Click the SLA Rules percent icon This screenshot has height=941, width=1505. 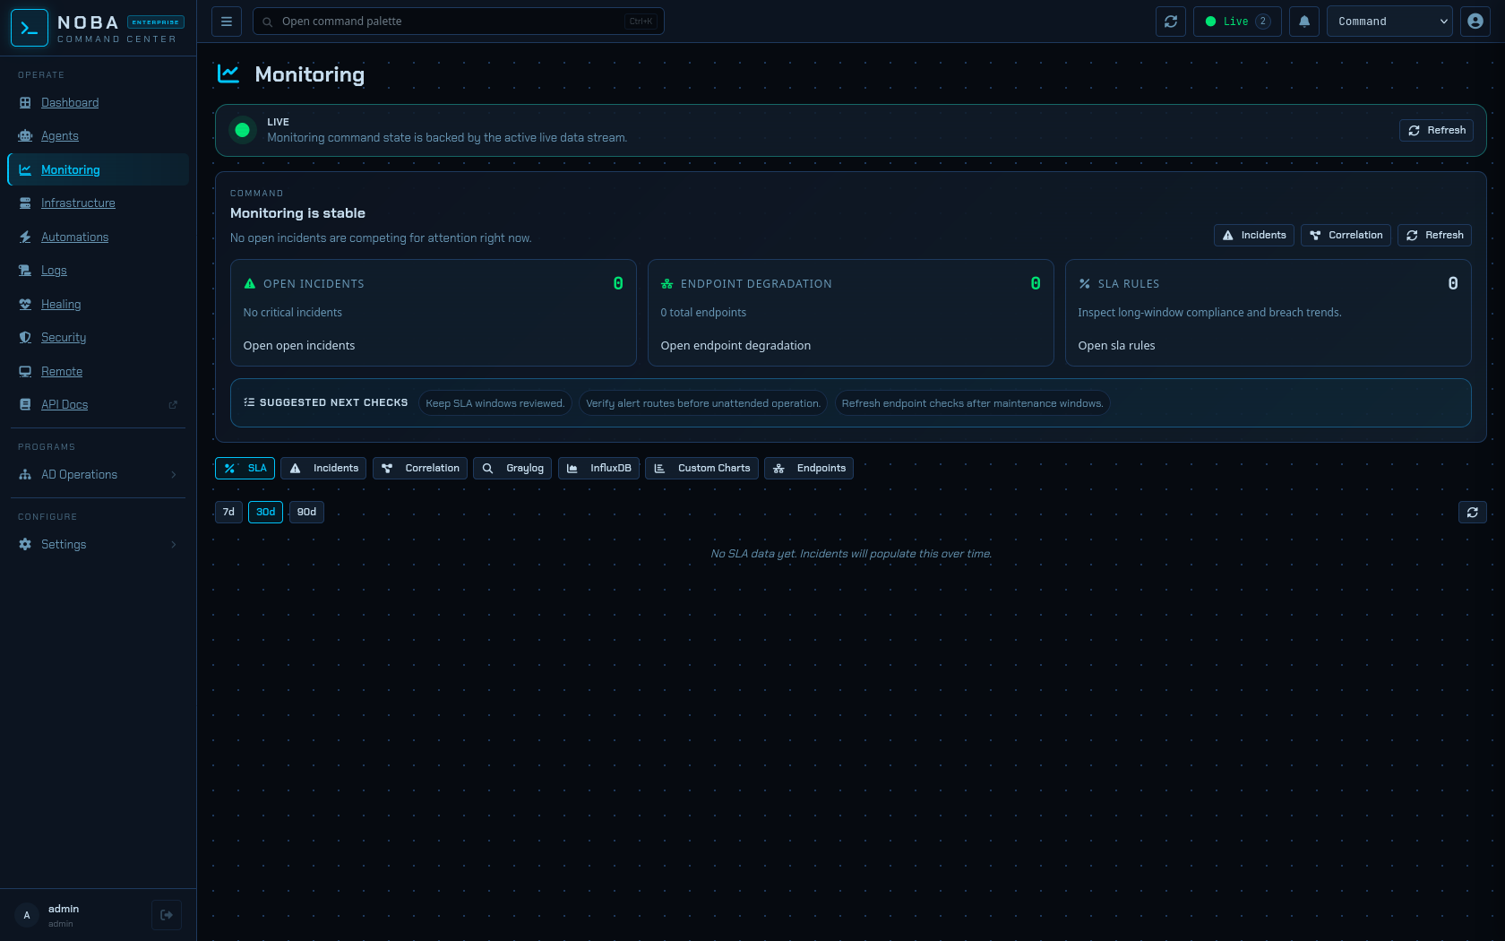[1085, 284]
